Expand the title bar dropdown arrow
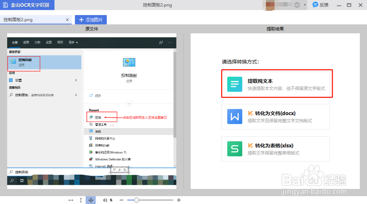367x204 pixels. pyautogui.click(x=305, y=5)
